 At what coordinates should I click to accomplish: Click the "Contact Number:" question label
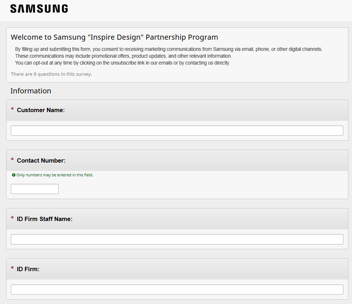click(41, 160)
